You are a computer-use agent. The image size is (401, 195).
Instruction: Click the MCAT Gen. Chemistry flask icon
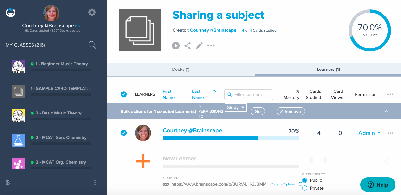click(18, 140)
